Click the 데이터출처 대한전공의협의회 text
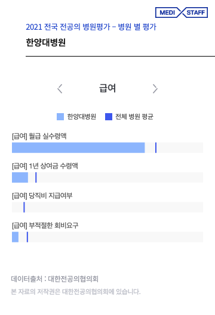Screen dimensions: 215x315 pyautogui.click(x=54, y=279)
